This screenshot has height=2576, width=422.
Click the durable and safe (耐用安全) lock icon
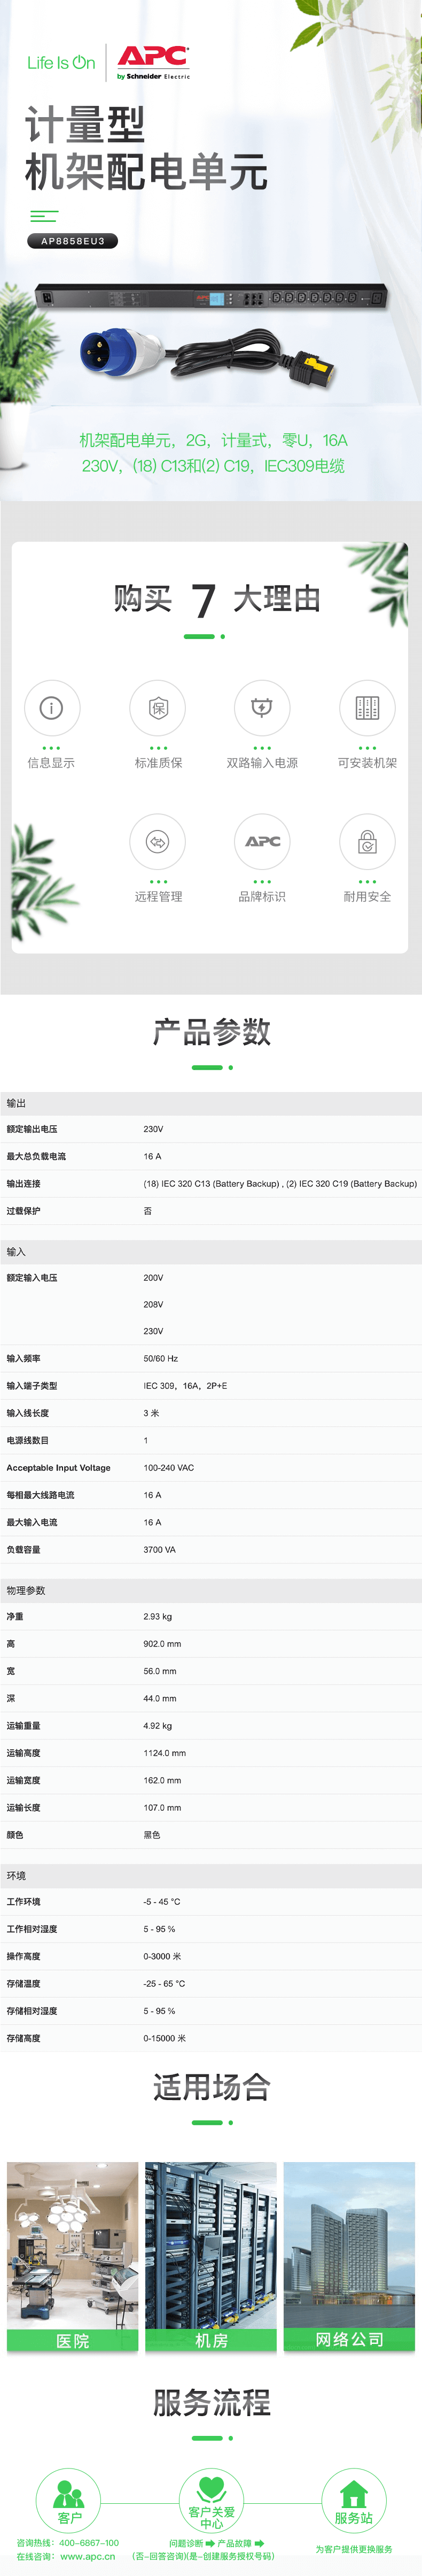click(x=367, y=842)
